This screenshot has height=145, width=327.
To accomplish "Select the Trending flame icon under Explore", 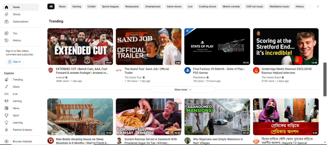I will (6, 80).
